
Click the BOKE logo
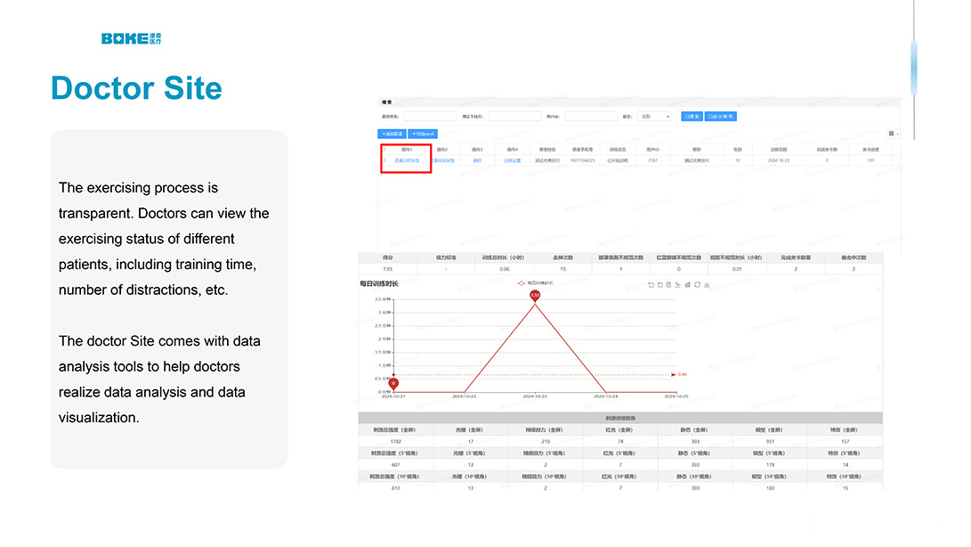point(131,38)
